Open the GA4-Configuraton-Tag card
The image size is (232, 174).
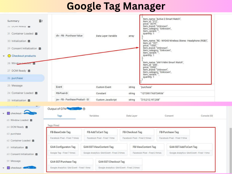pos(63,150)
